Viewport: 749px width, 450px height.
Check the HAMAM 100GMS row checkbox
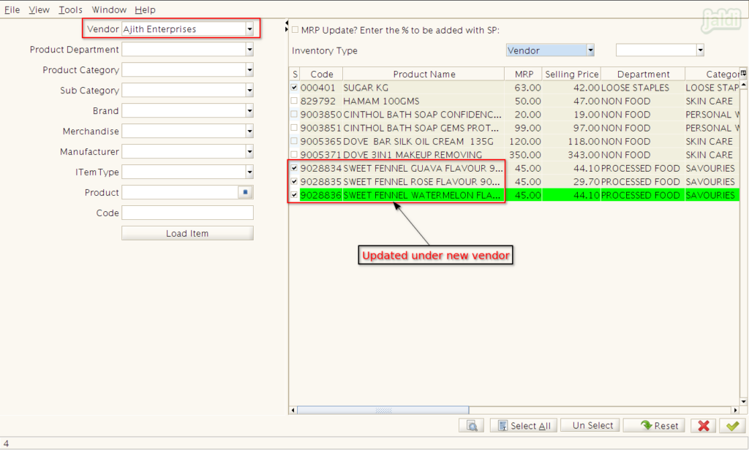[x=294, y=101]
